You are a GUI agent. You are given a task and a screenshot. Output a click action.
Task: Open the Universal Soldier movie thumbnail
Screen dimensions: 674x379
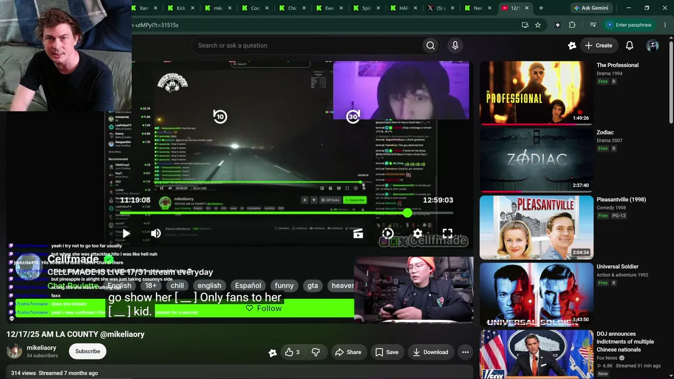click(x=536, y=295)
